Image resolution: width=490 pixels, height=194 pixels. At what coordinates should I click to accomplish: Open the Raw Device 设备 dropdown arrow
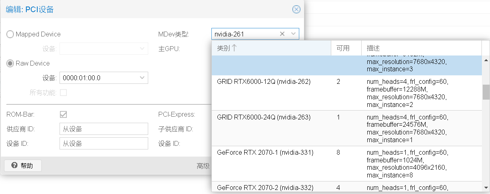143,78
